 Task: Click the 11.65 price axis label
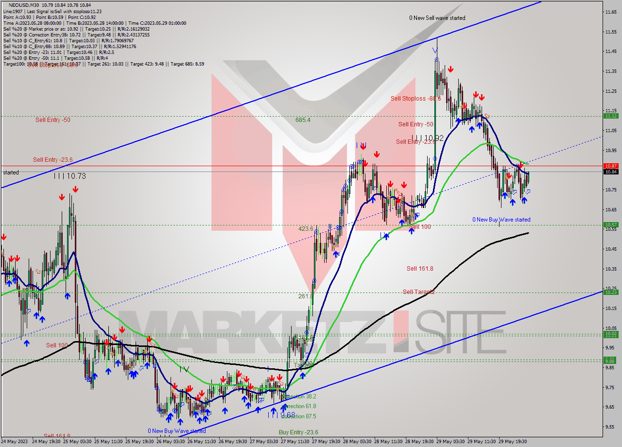coord(611,11)
